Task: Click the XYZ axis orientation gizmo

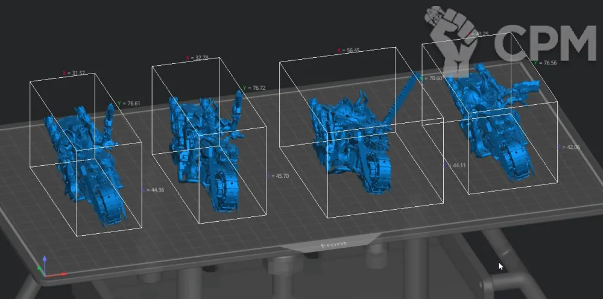Action: tap(45, 267)
